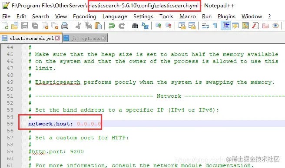The width and height of the screenshot is (285, 168).
Task: Click the Synchronize Horizontal Scrolling icon
Action: (x=192, y=26)
